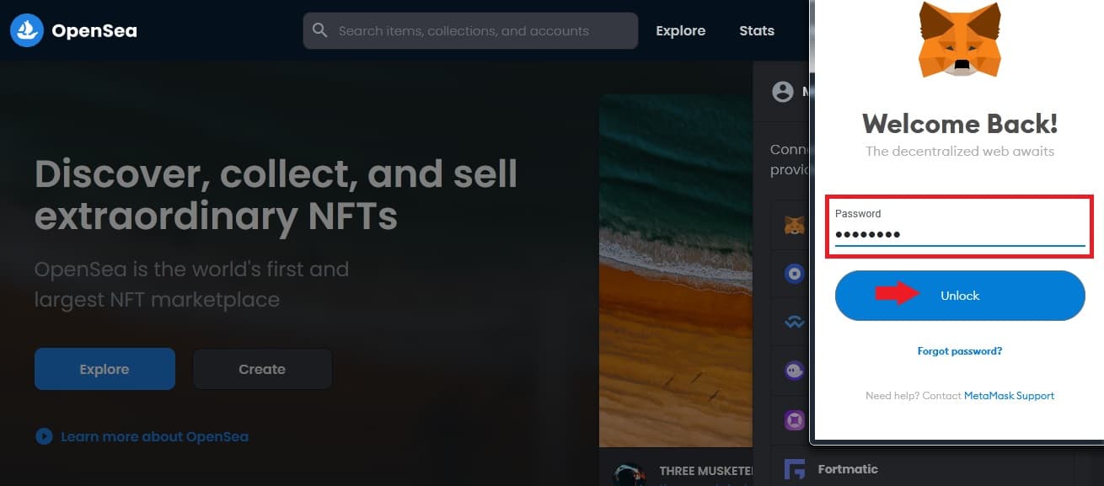Select the MetaMask fox wallet icon in list

pyautogui.click(x=794, y=225)
